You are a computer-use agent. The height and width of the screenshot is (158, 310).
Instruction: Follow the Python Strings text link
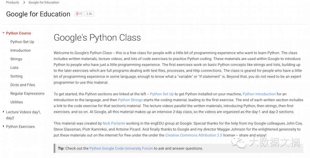(x=130, y=100)
